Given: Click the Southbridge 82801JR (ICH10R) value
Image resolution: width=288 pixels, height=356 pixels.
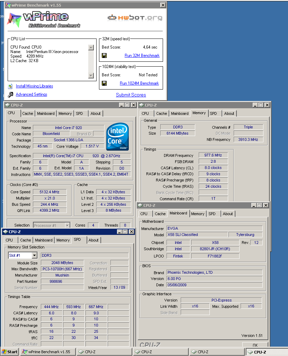Looking at the screenshot, I should pos(215,249).
